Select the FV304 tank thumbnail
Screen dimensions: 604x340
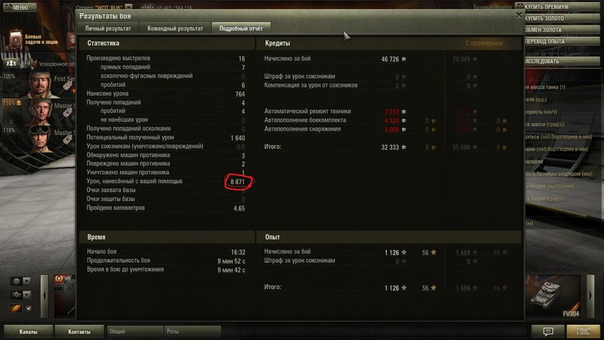pos(553,297)
